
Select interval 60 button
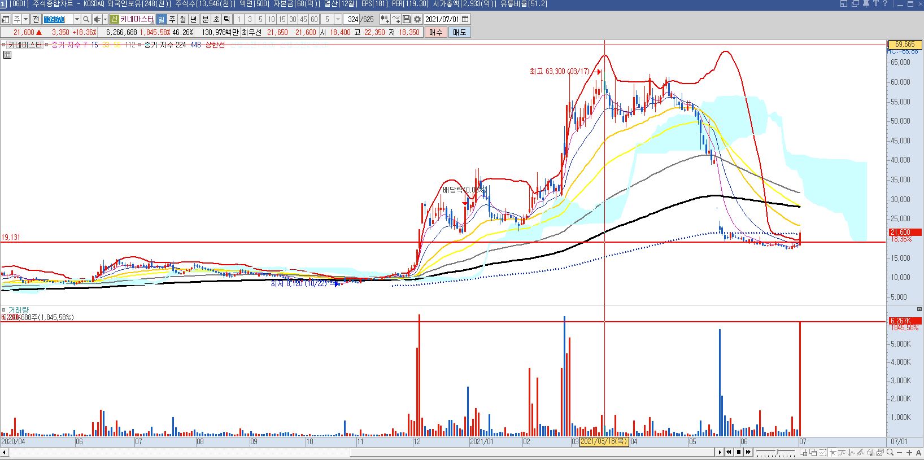[x=314, y=19]
